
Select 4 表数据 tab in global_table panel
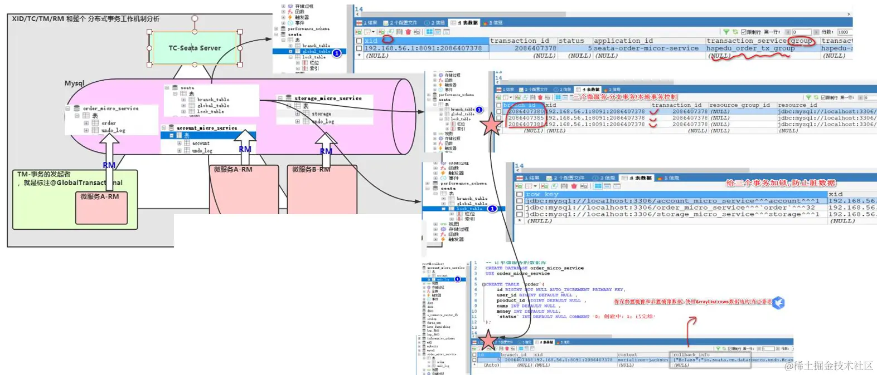point(464,23)
